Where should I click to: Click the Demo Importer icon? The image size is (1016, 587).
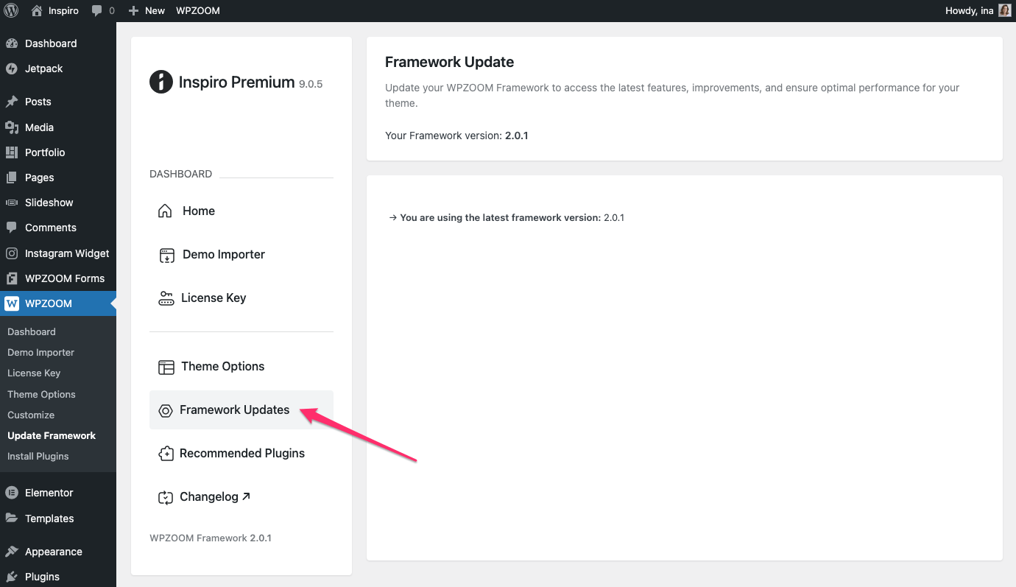(x=167, y=255)
